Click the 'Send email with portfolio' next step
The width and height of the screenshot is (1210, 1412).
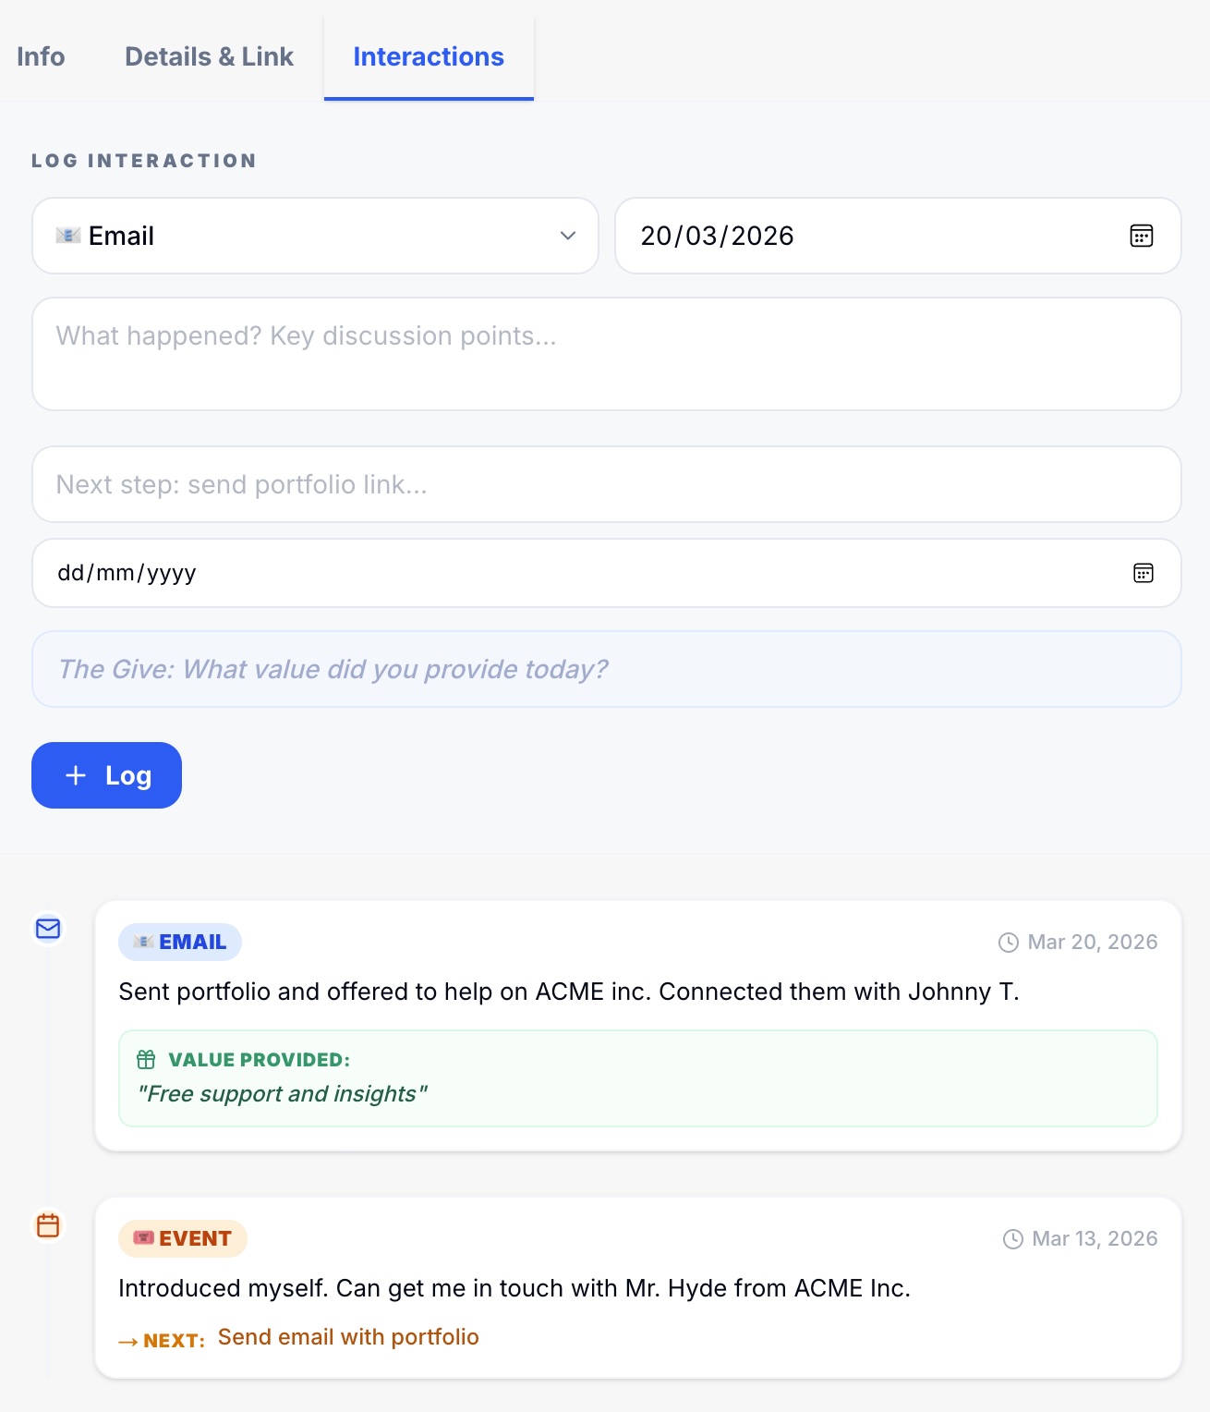pos(348,1337)
